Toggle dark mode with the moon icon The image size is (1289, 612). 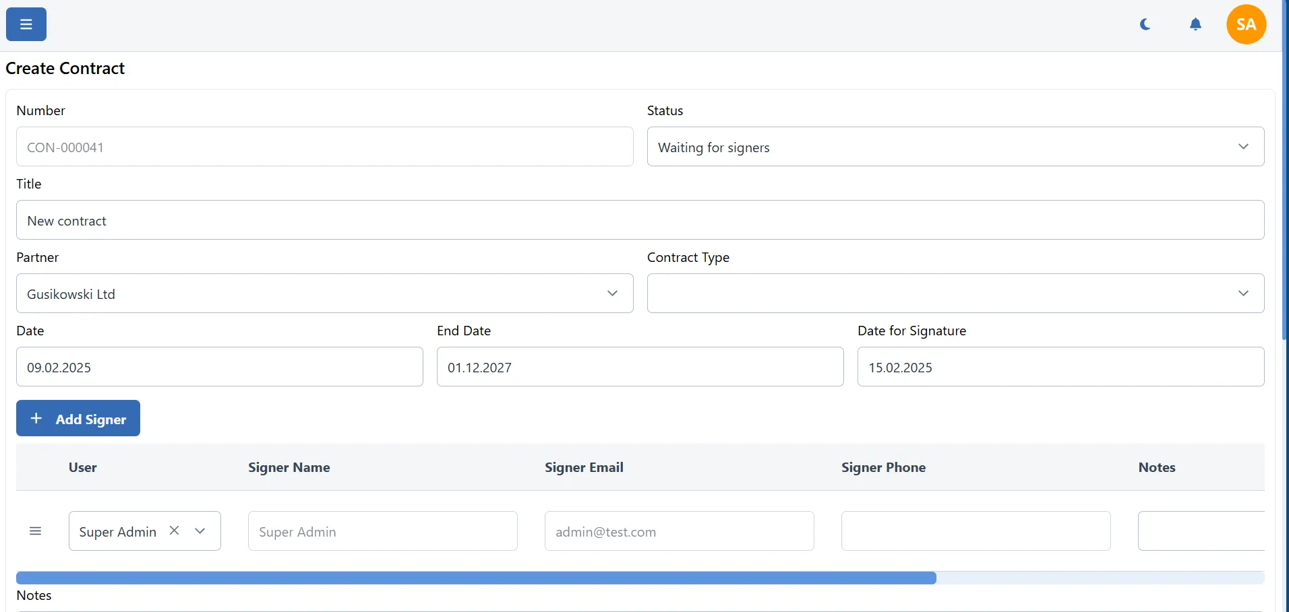[x=1145, y=24]
